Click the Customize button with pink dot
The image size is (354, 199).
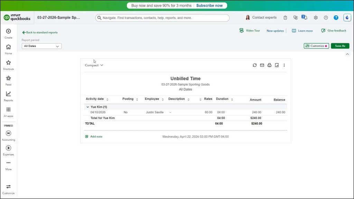pos(316,46)
